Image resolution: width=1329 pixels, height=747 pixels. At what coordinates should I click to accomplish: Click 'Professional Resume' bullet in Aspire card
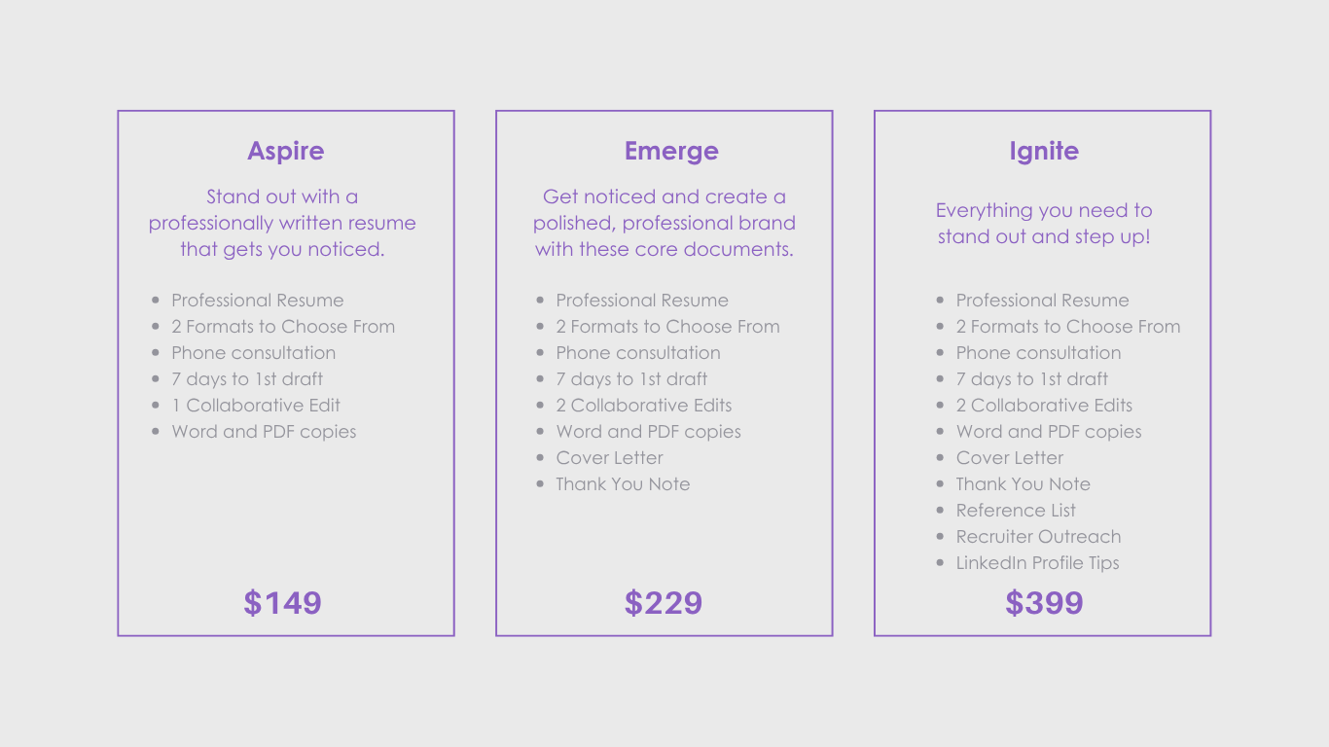pyautogui.click(x=258, y=301)
